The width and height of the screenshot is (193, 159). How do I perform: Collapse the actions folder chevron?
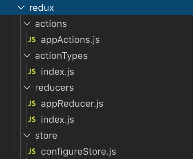tap(27, 24)
